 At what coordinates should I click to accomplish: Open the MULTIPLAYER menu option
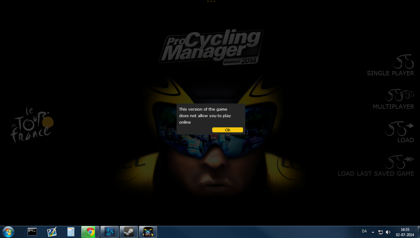click(394, 99)
